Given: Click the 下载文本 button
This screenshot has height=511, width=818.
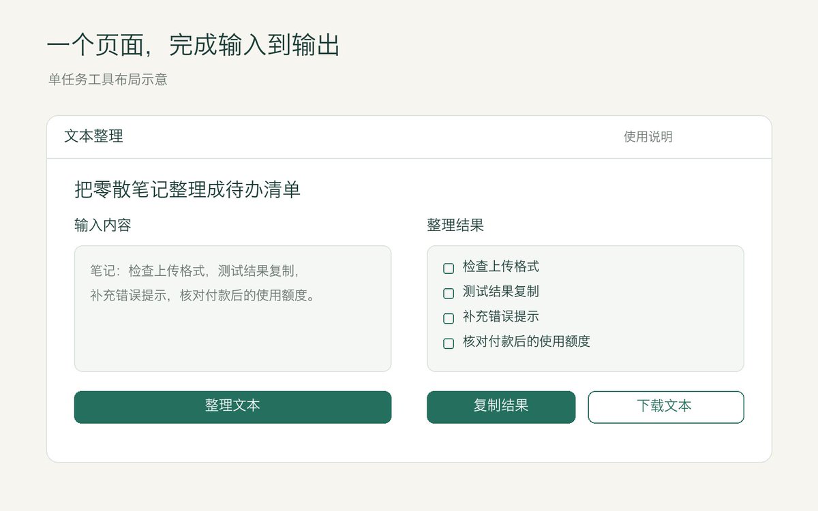Looking at the screenshot, I should 666,407.
